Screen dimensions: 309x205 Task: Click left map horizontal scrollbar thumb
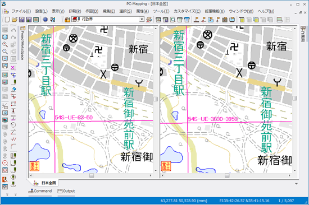coord(92,175)
